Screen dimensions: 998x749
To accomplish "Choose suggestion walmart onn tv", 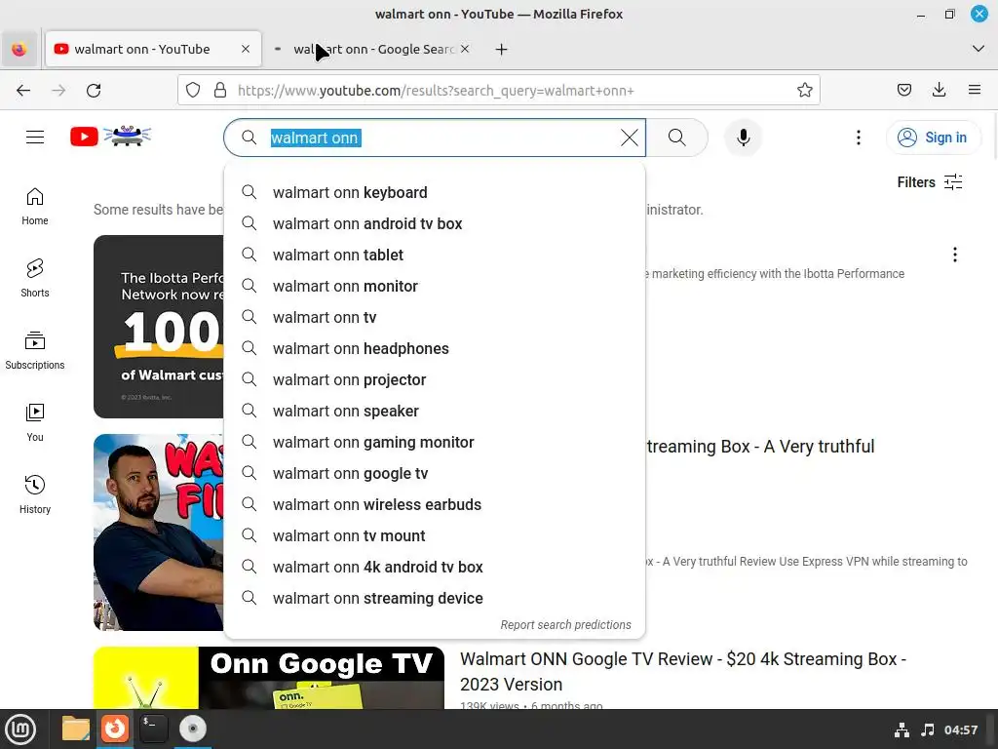I will click(435, 317).
